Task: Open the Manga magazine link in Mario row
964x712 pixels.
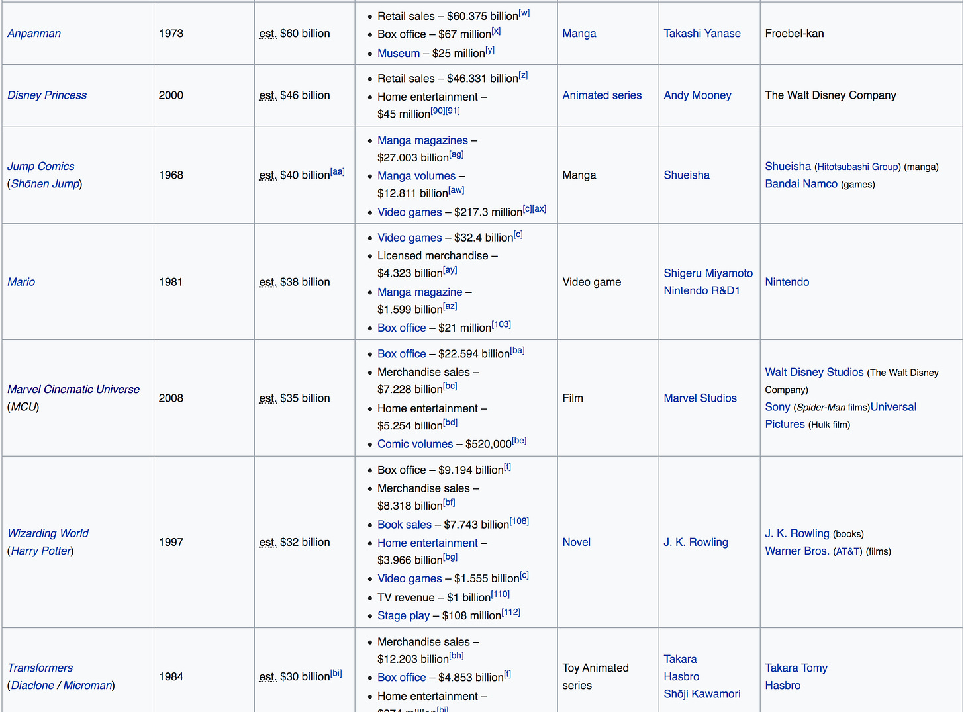Action: tap(420, 292)
